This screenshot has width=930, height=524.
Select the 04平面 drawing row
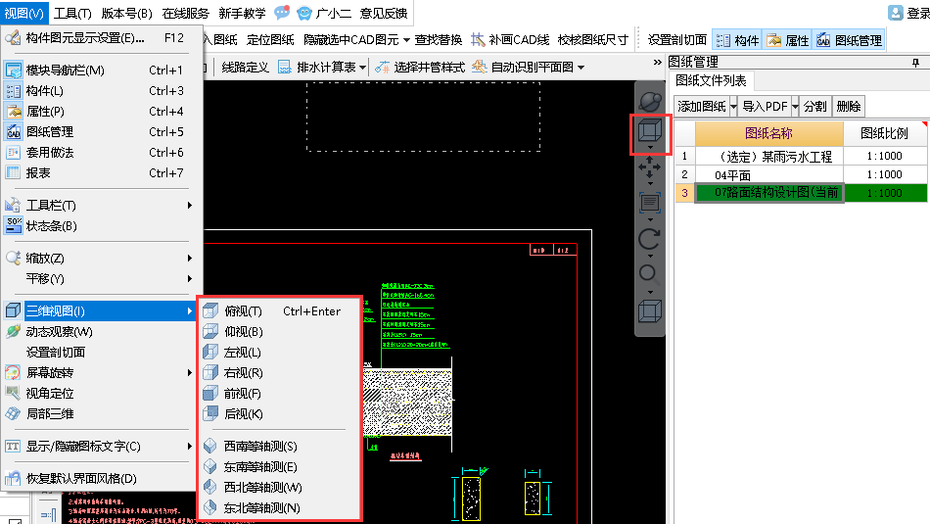pos(768,174)
